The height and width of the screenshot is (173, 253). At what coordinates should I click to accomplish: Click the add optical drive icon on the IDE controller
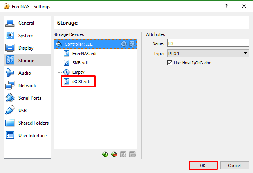pyautogui.click(x=124, y=44)
